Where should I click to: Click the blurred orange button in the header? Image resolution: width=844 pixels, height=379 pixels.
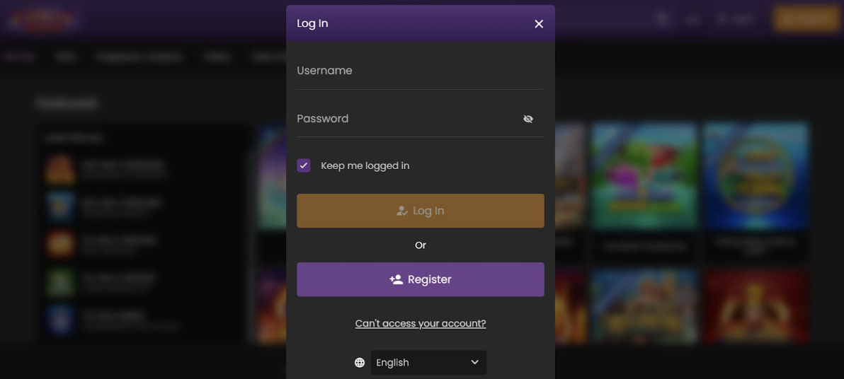pyautogui.click(x=806, y=19)
